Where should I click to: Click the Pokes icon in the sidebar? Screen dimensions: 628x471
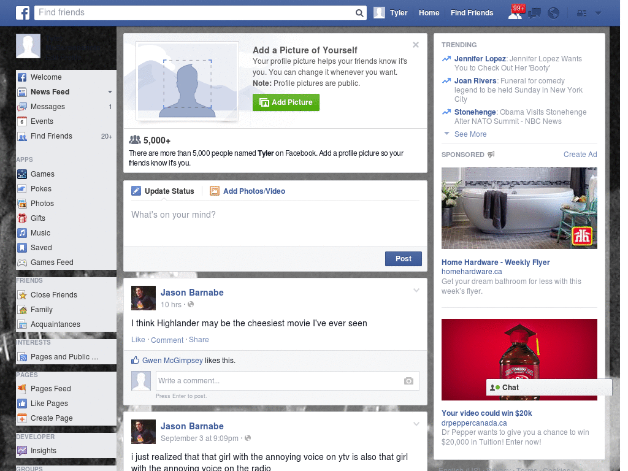point(23,188)
